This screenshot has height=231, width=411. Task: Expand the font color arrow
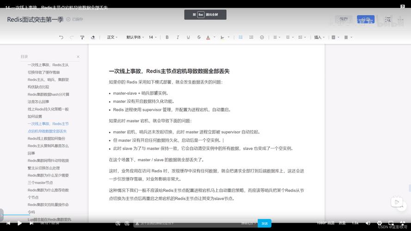tap(215, 37)
